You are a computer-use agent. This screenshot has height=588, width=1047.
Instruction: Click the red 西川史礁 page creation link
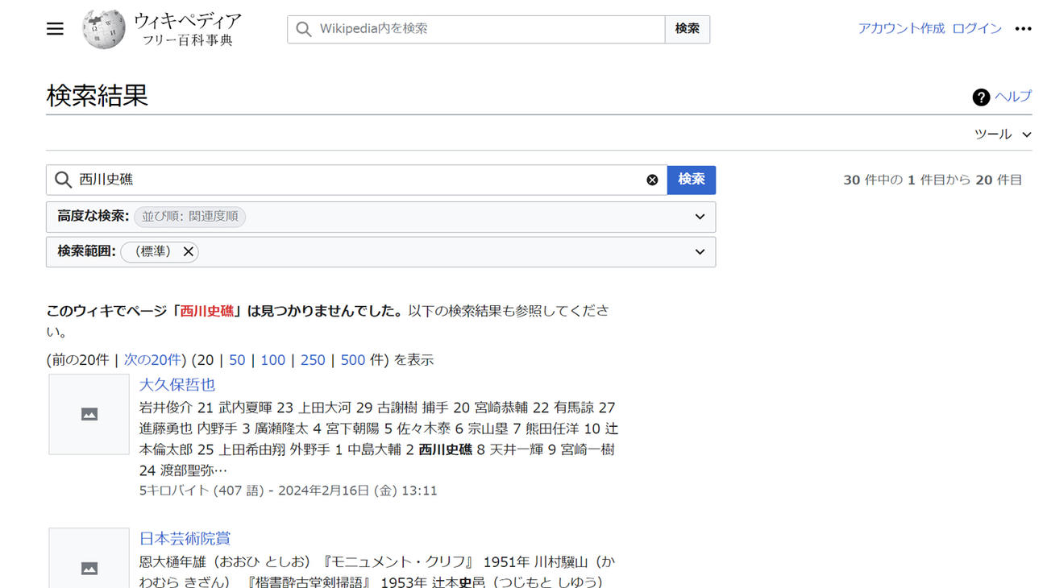tap(207, 311)
